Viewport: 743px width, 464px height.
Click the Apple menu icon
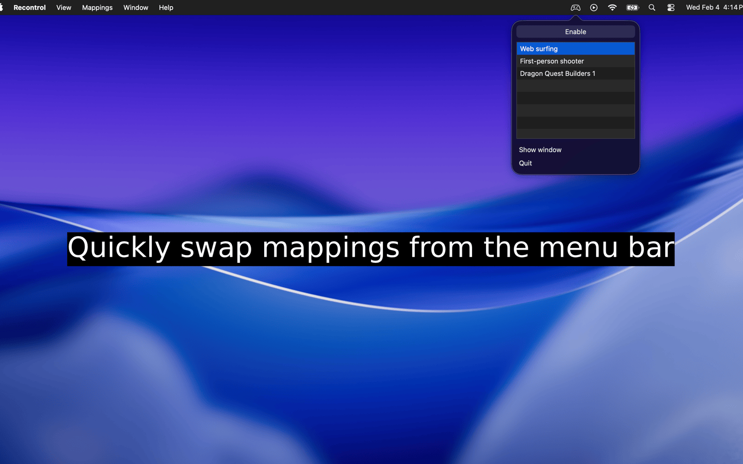click(5, 7)
